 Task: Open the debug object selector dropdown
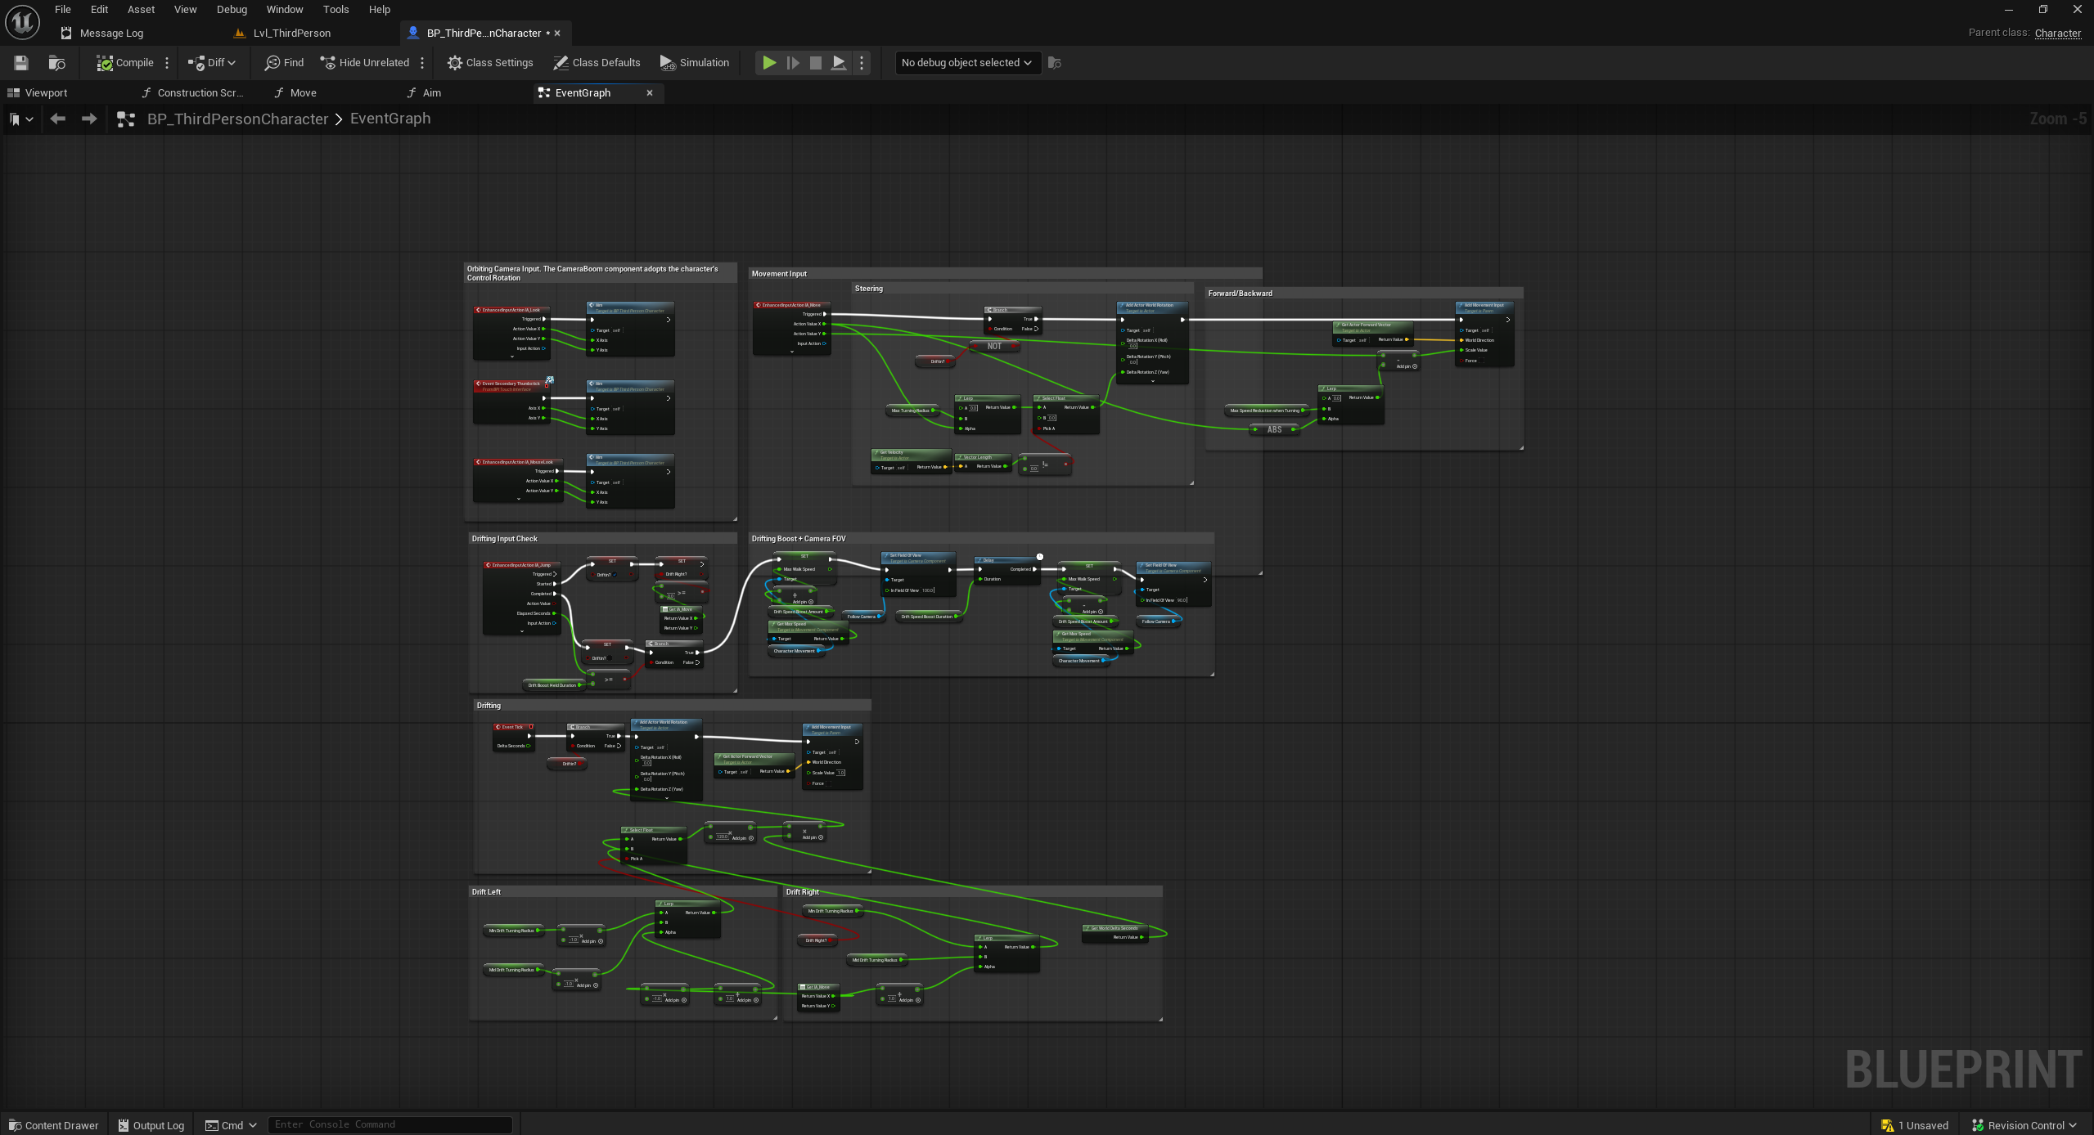click(966, 63)
